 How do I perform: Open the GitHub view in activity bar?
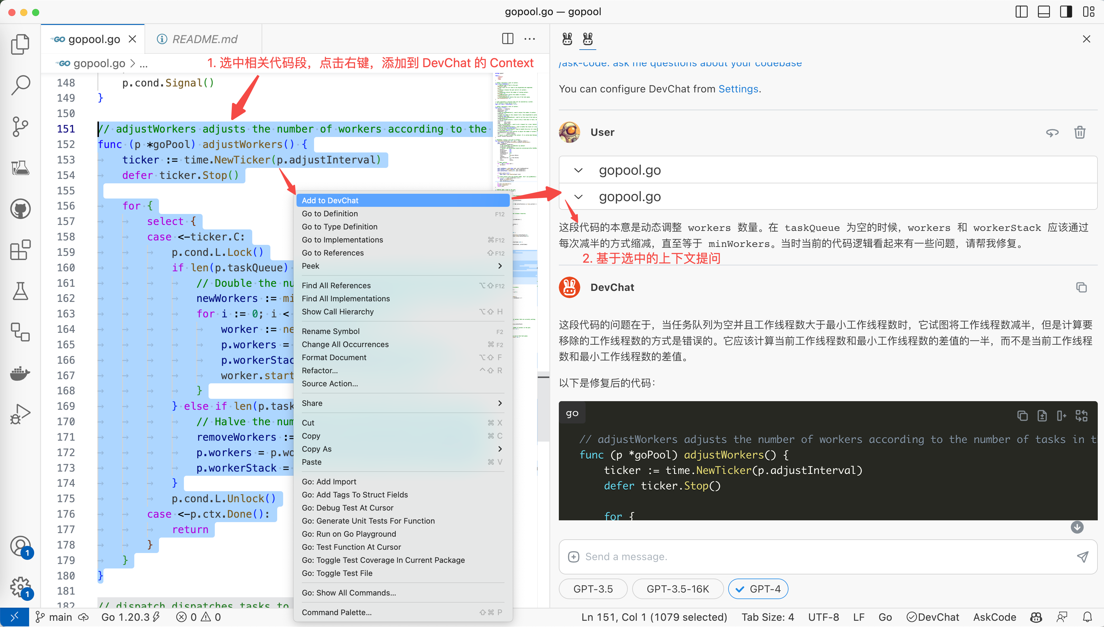click(20, 209)
